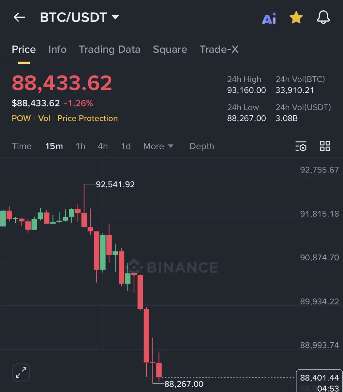
Task: Open chart indicator settings icon
Action: pyautogui.click(x=301, y=146)
